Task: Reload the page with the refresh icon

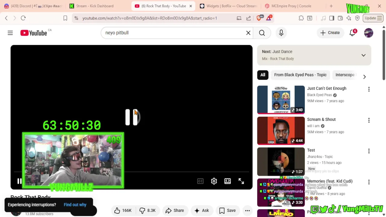Action: pos(23,18)
